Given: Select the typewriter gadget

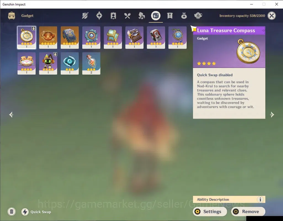Looking at the screenshot, I should pyautogui.click(x=134, y=38).
